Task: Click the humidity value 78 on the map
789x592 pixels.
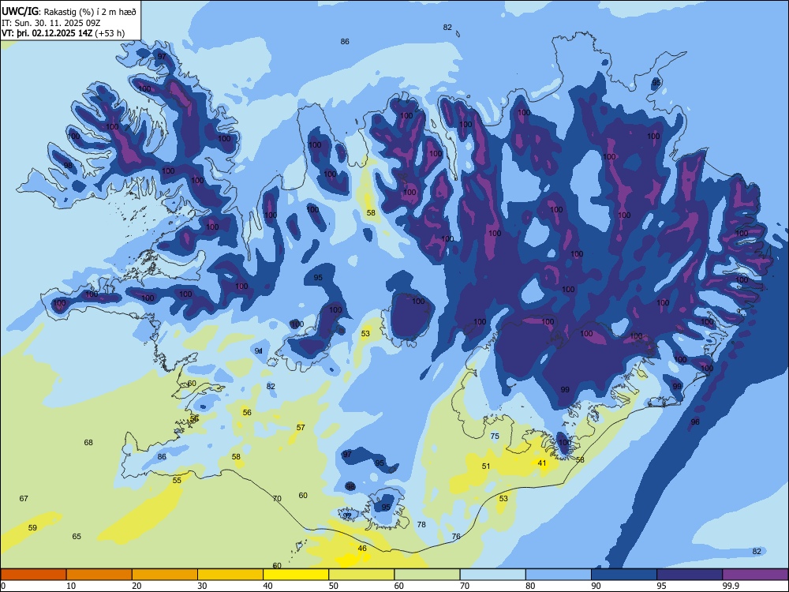Action: pos(421,525)
